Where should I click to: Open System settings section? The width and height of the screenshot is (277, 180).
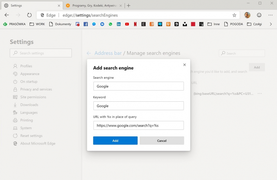pyautogui.click(x=22, y=128)
